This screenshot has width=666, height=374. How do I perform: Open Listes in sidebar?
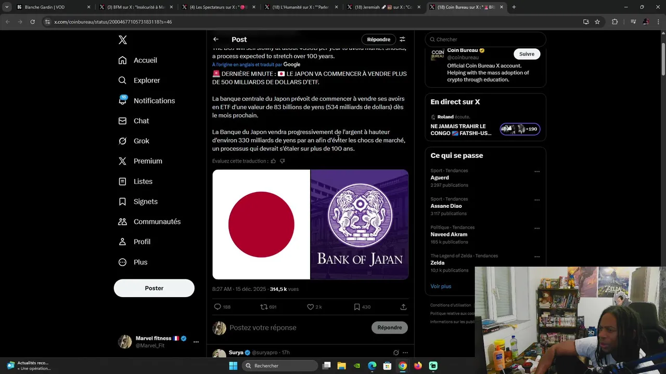click(x=135, y=181)
